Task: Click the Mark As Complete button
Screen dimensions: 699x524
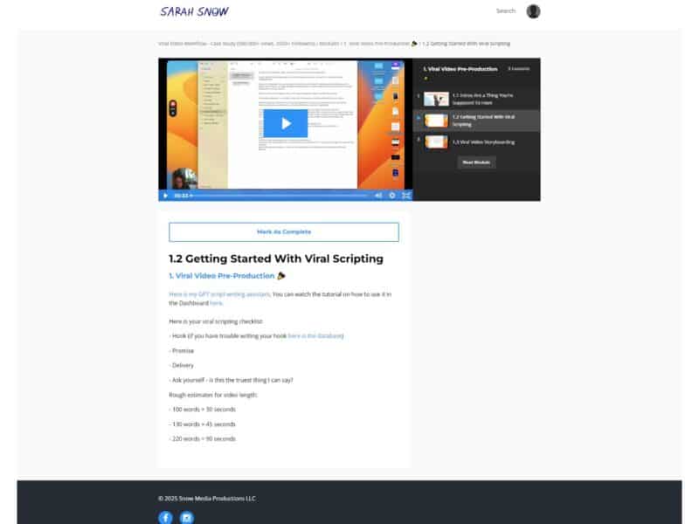Action: 283,231
